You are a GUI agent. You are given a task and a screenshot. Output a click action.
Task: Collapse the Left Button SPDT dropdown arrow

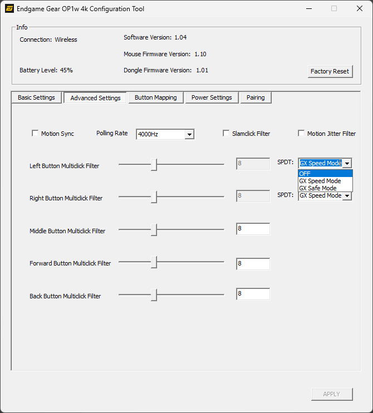coord(347,163)
